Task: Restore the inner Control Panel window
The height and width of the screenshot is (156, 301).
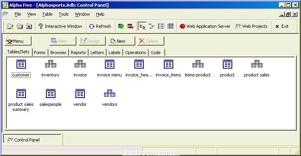Action: click(288, 15)
